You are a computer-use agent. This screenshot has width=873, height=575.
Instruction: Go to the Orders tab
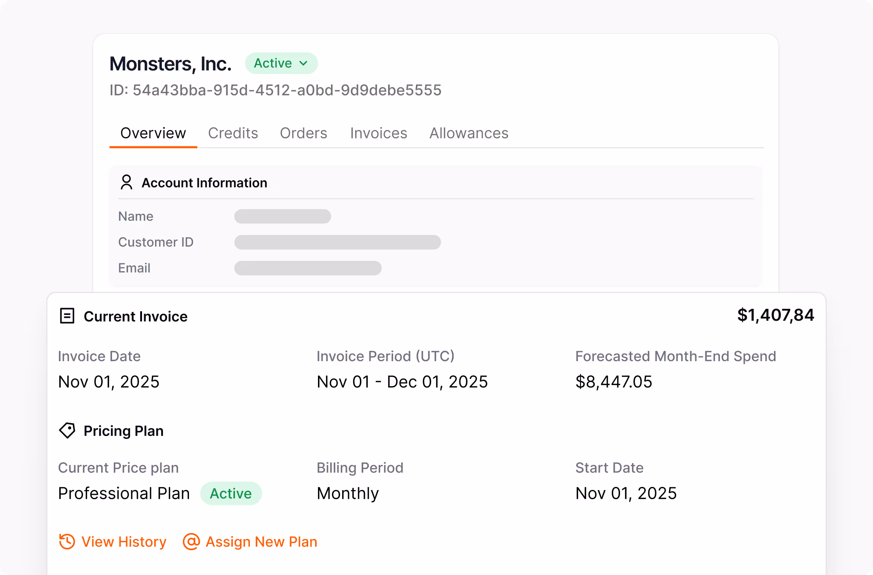(304, 133)
